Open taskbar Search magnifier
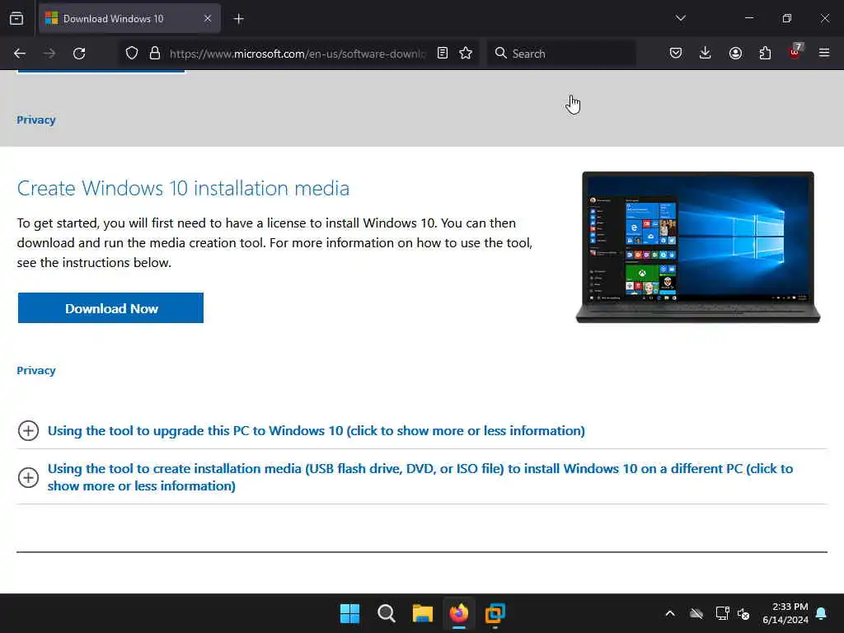 (x=387, y=613)
